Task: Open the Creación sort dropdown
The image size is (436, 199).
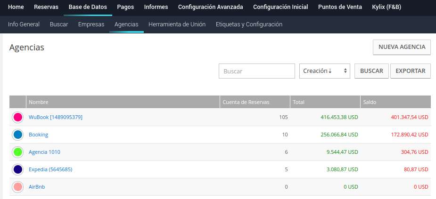Action: pos(324,71)
